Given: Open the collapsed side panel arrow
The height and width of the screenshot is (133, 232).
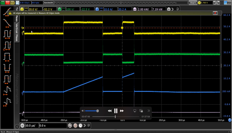Looking at the screenshot, I should (17, 127).
